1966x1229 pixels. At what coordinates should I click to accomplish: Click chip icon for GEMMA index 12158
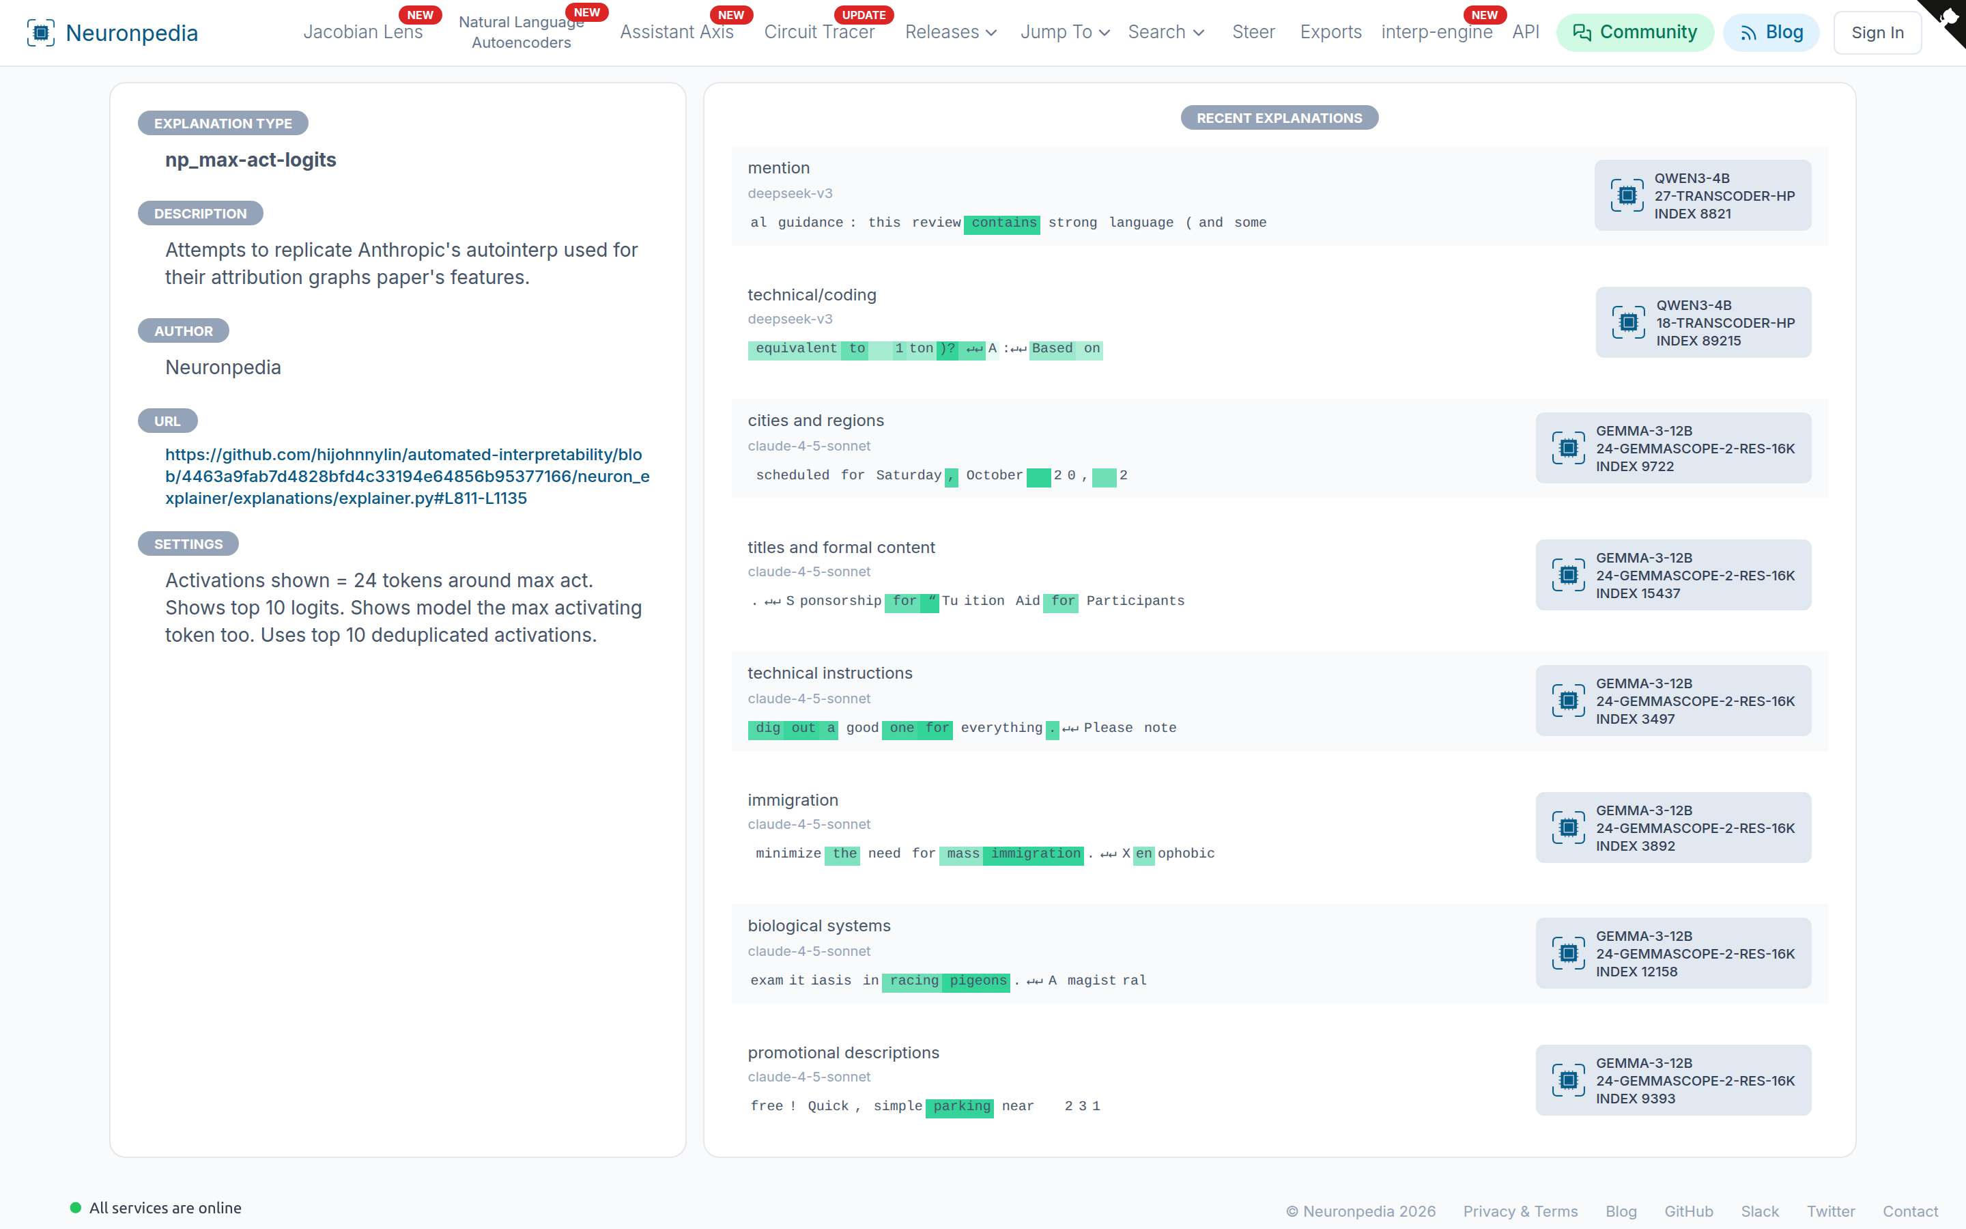[x=1569, y=953]
